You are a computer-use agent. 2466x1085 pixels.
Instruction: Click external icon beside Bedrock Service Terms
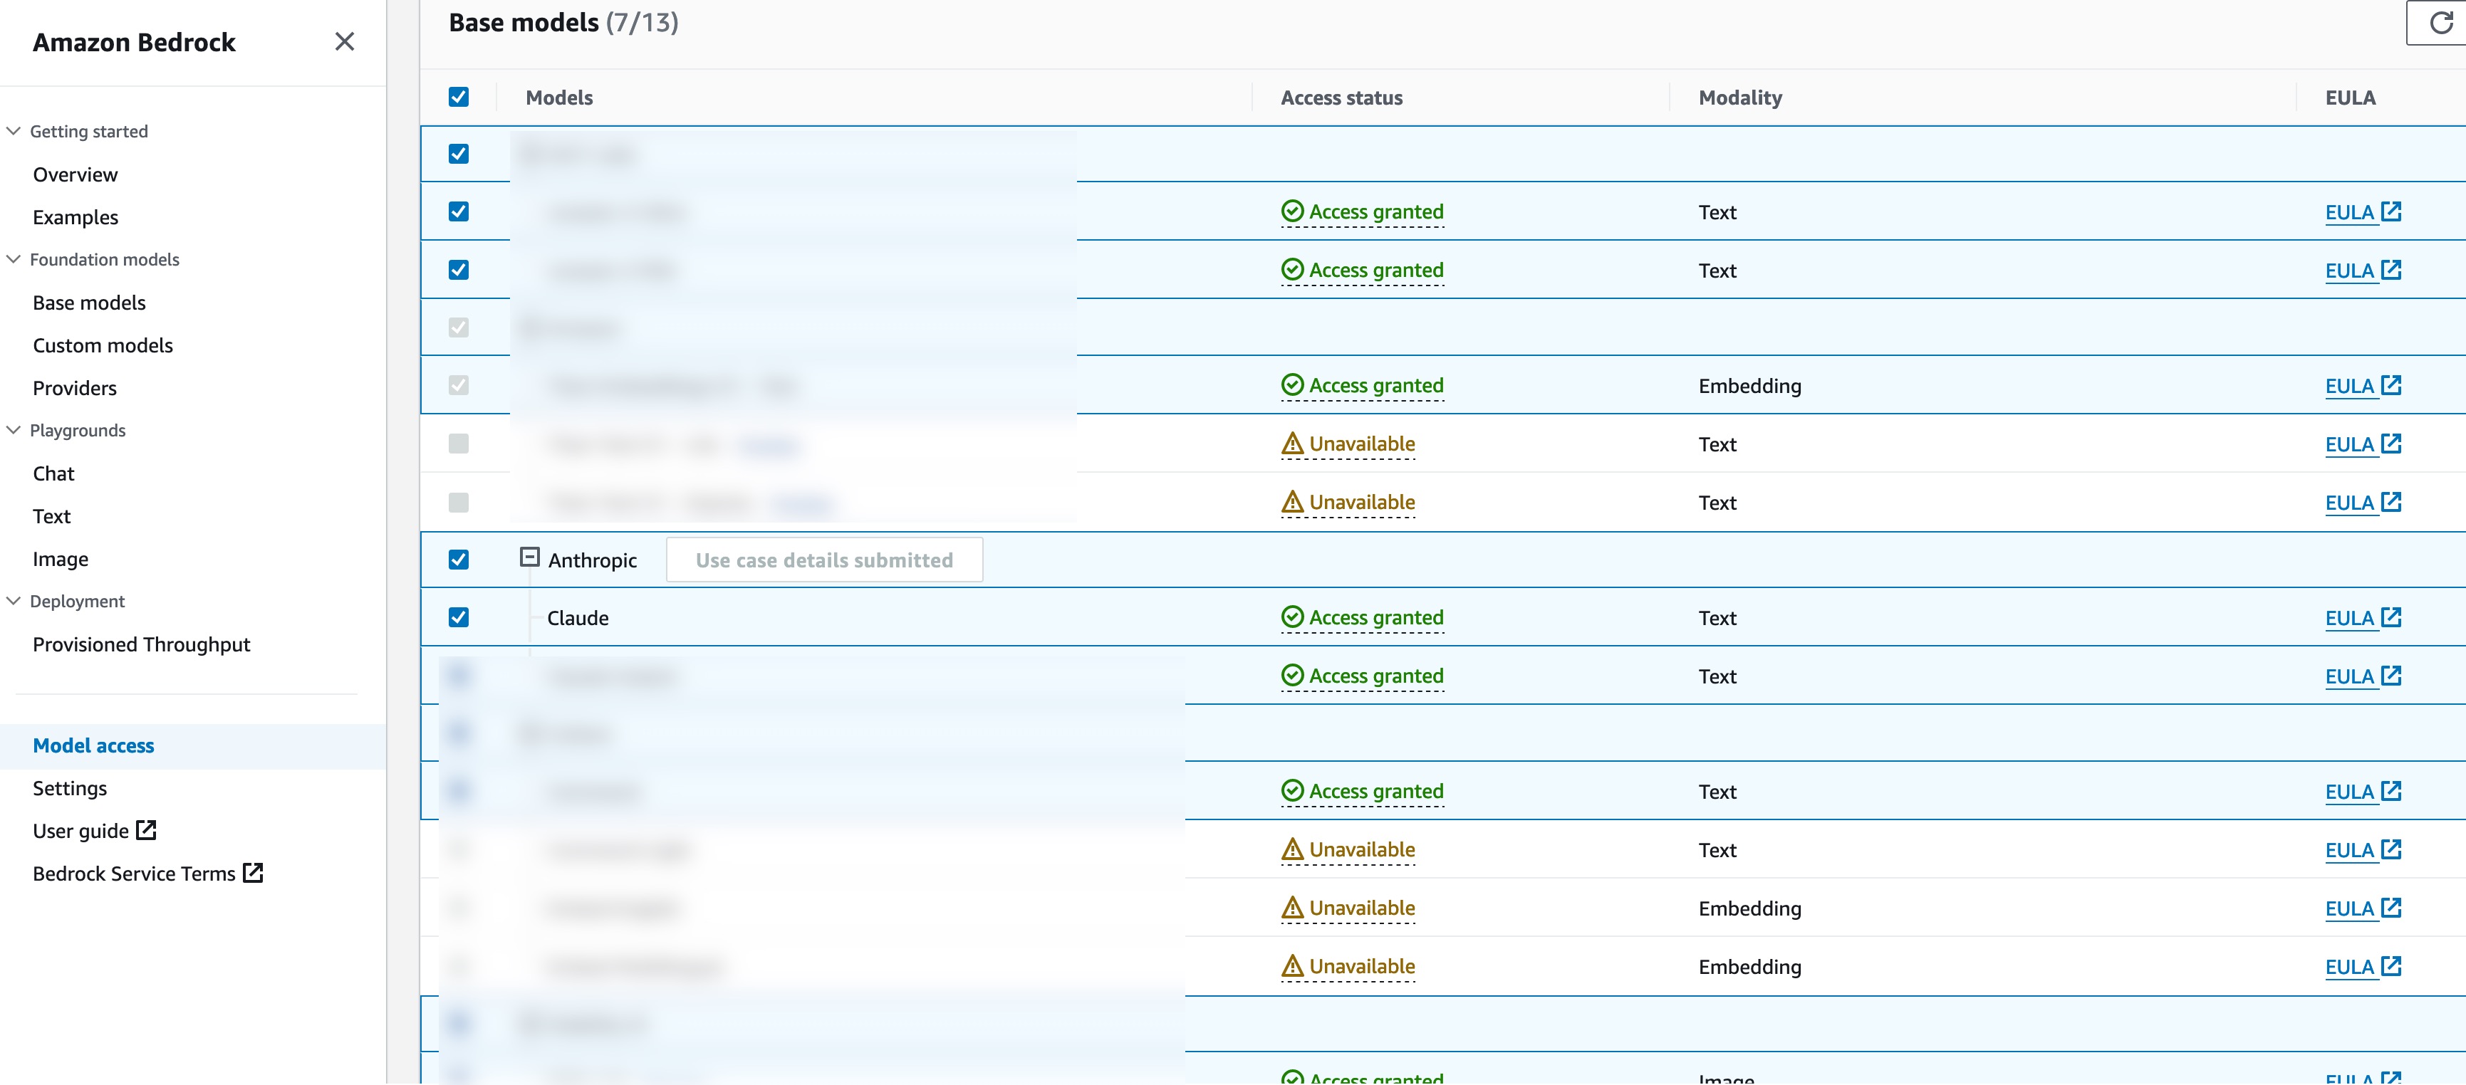pyautogui.click(x=253, y=873)
